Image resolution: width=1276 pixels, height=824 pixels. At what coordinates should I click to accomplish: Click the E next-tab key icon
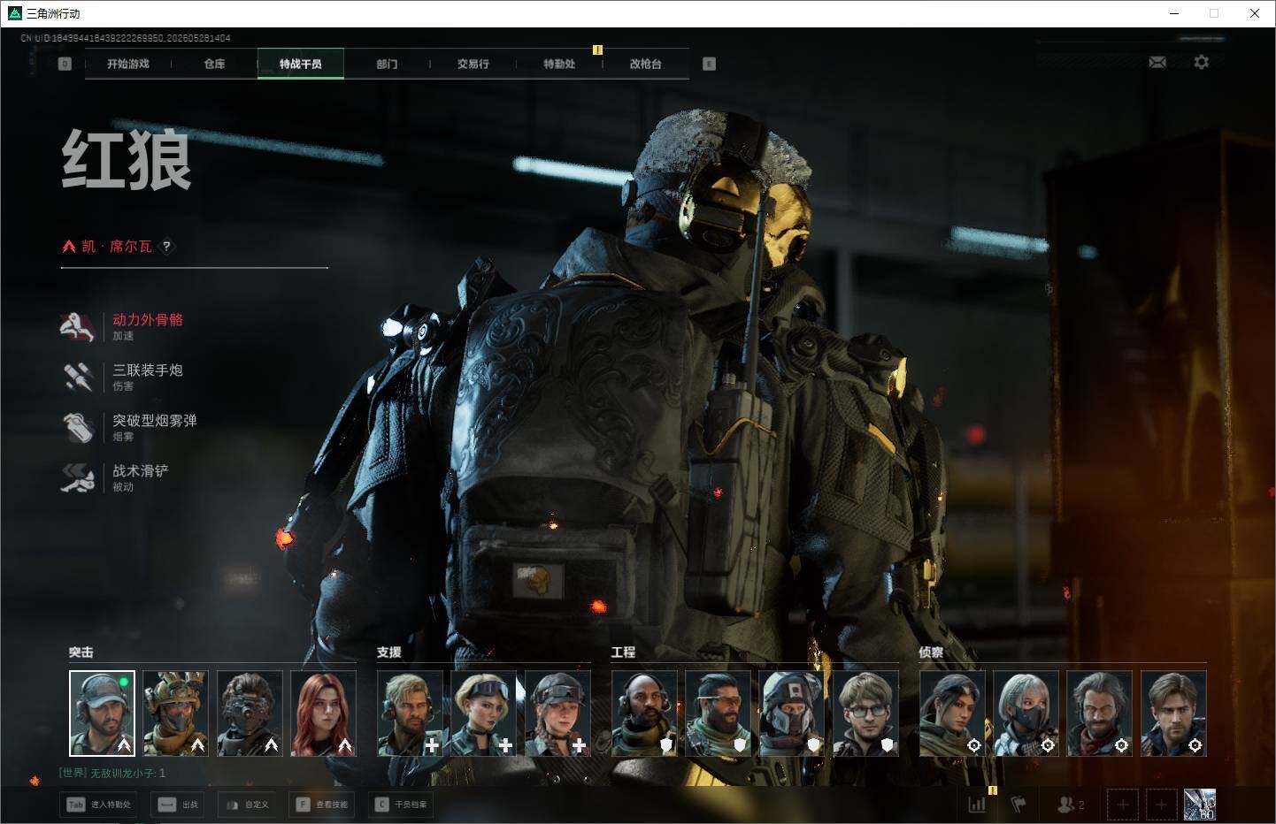coord(709,64)
